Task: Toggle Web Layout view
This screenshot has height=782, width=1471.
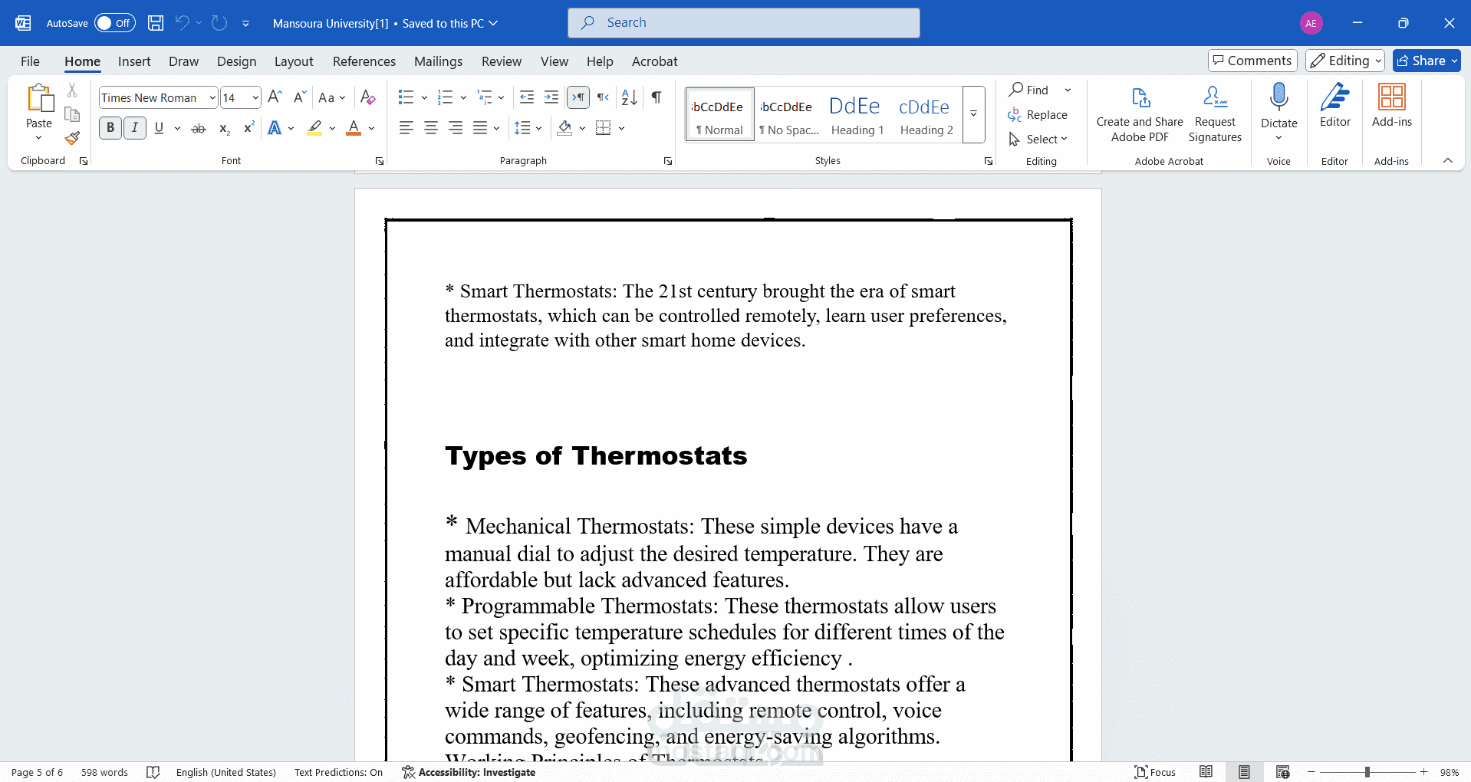Action: (x=1282, y=772)
